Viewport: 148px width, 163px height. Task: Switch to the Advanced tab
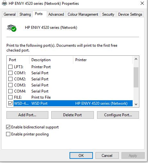point(56,14)
